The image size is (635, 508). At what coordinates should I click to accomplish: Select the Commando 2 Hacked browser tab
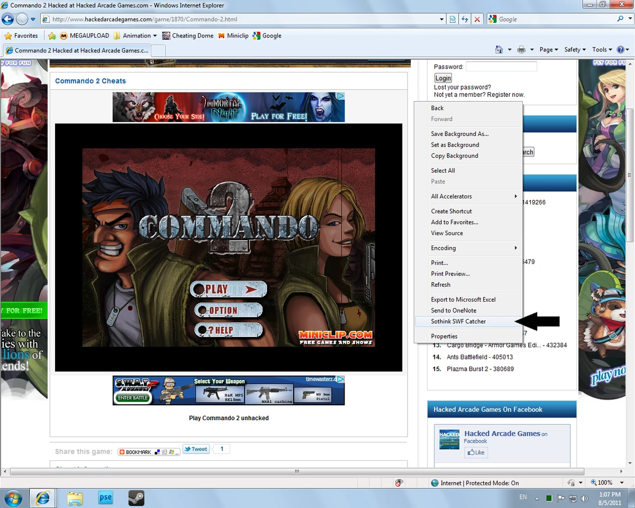(77, 50)
